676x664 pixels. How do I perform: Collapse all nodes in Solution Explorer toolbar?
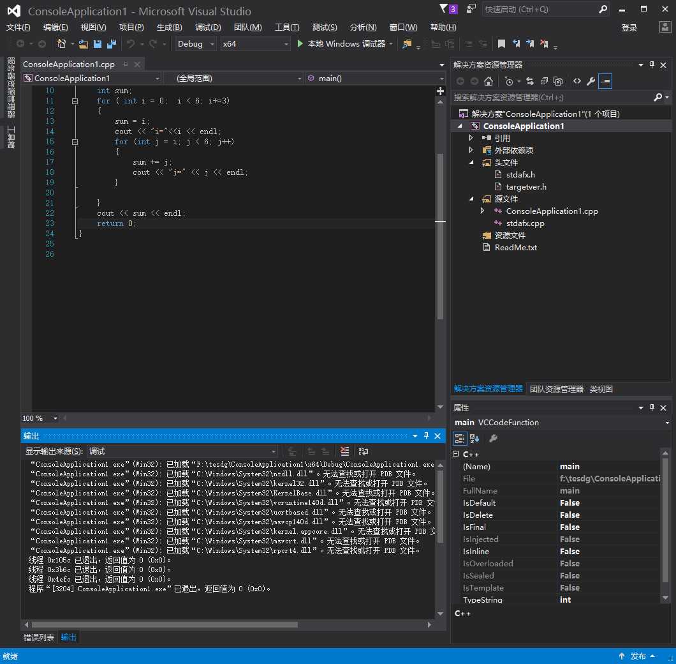tap(544, 81)
